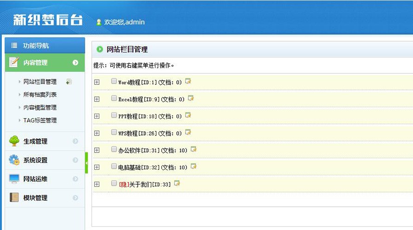
Task: Select the 内容管理 menu label
Action: point(35,63)
